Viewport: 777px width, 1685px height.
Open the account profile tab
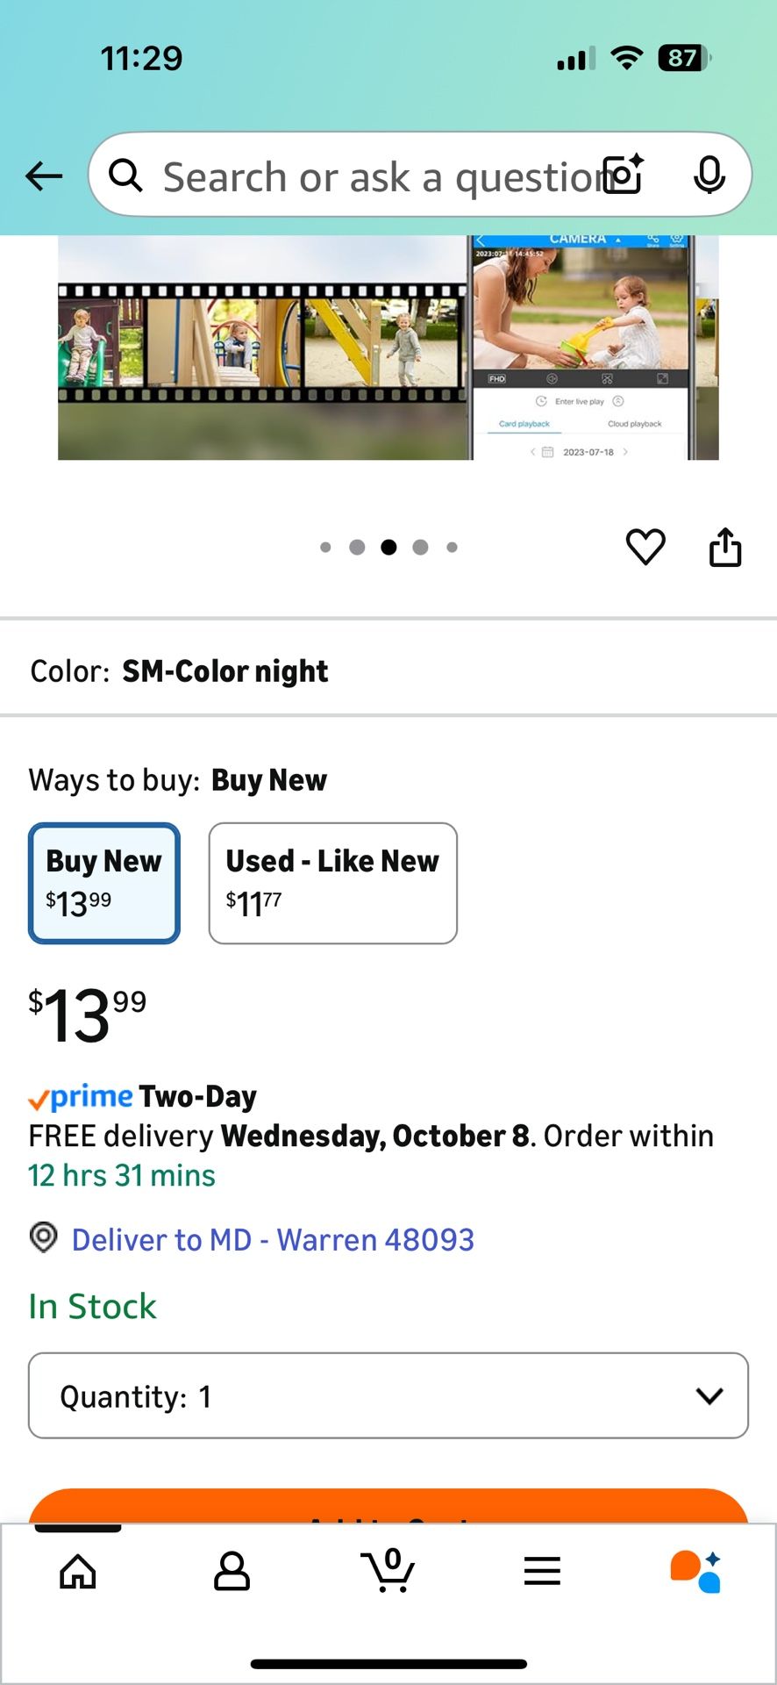tap(232, 1571)
